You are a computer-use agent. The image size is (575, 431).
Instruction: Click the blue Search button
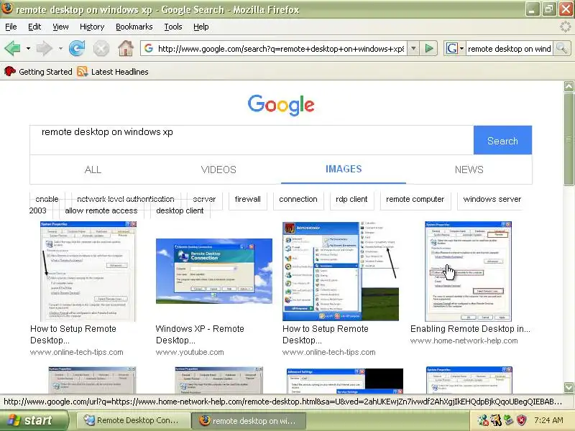click(x=502, y=140)
